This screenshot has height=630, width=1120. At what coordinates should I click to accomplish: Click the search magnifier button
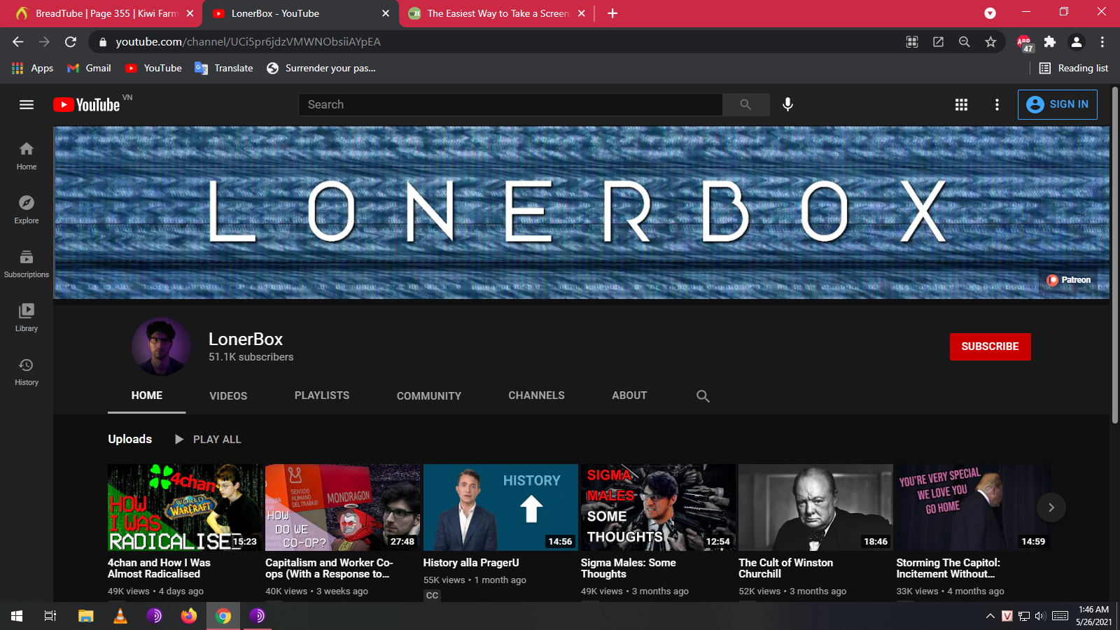click(x=745, y=104)
